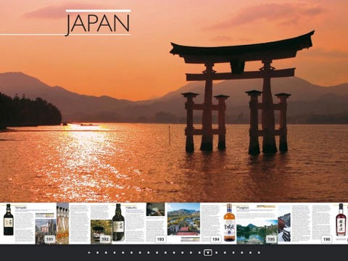Select the highlighted current-section dot indicator
Viewport: 348px width, 261px height.
point(208,252)
